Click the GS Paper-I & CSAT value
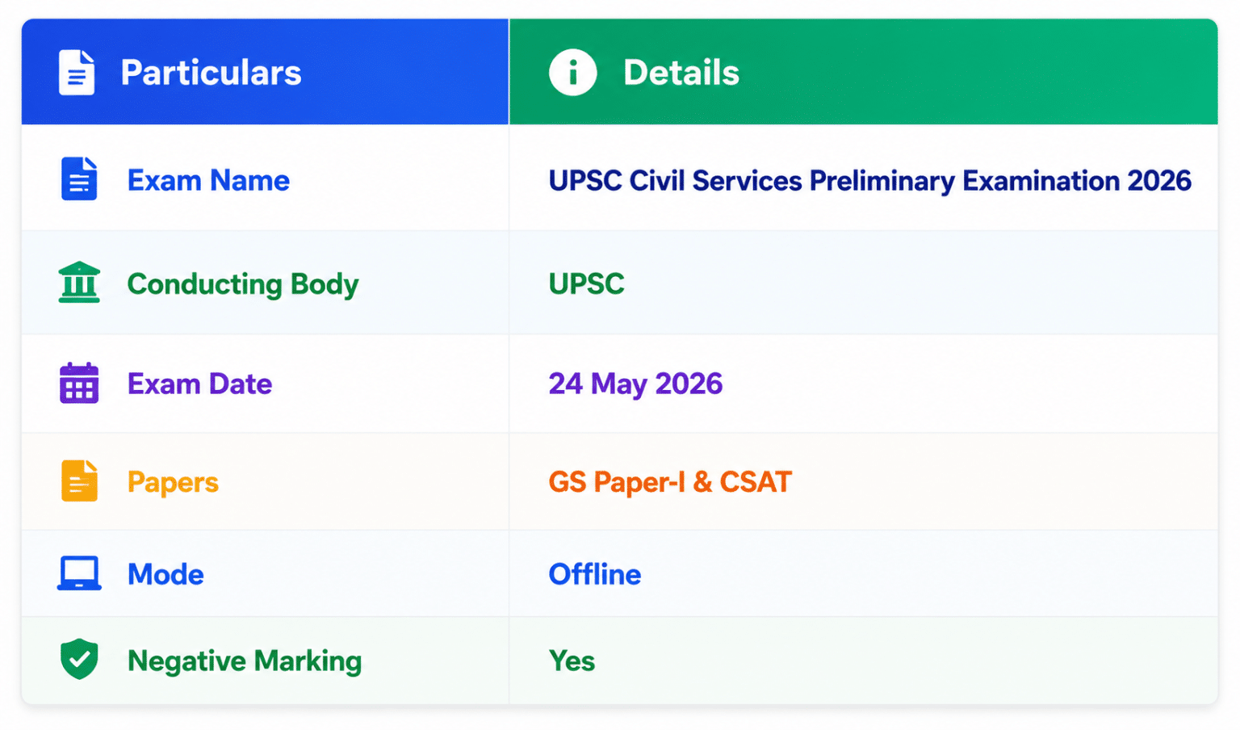The height and width of the screenshot is (730, 1240). tap(670, 482)
